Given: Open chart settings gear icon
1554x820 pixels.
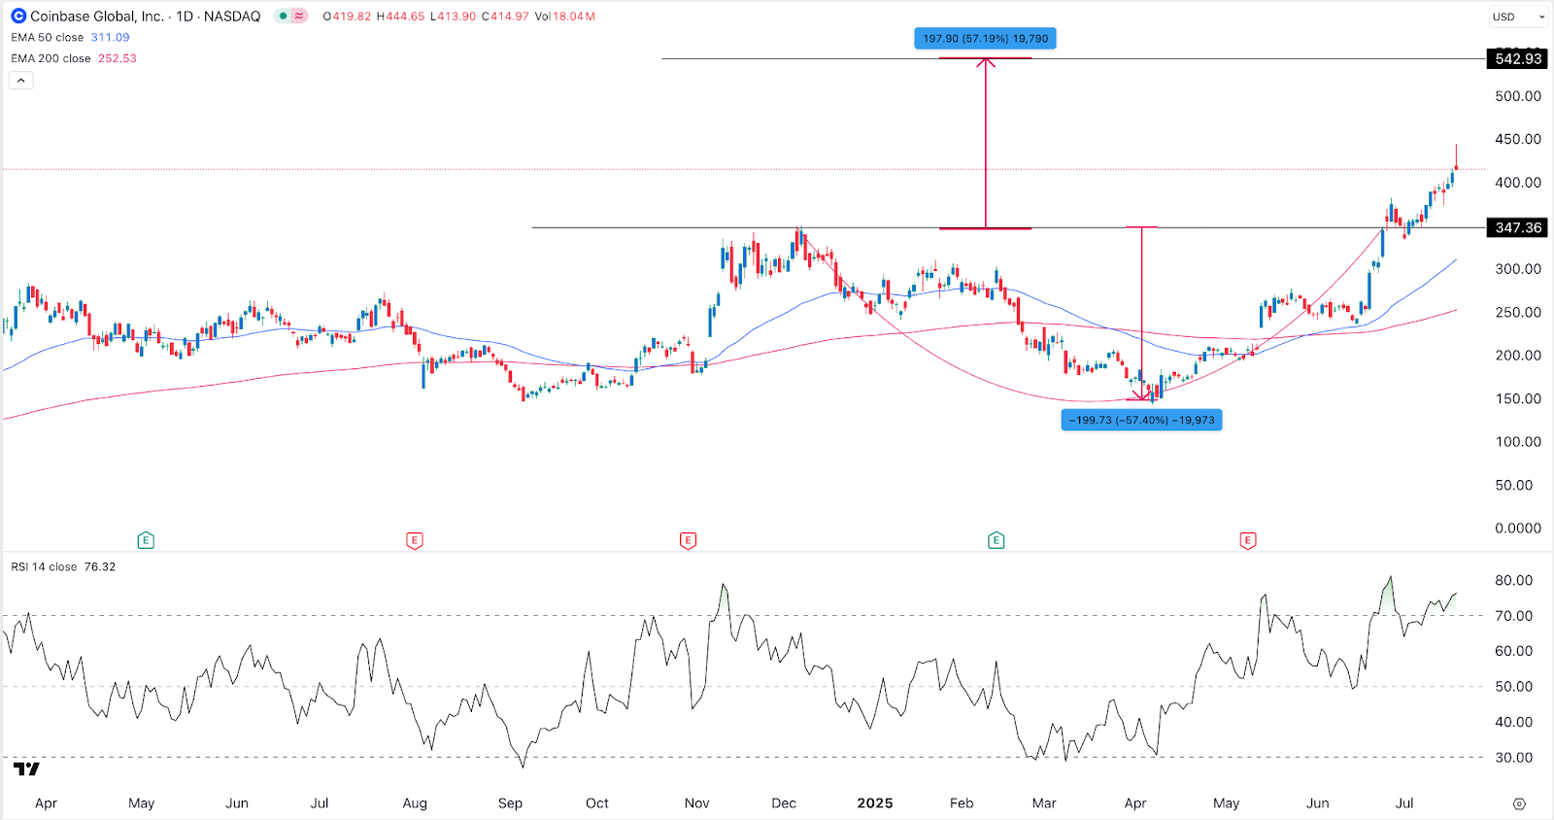Looking at the screenshot, I should 1519,803.
